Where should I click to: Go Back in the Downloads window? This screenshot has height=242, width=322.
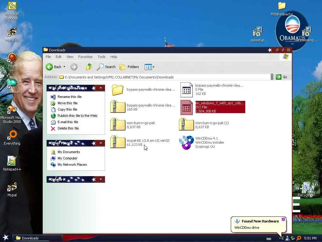click(x=53, y=67)
